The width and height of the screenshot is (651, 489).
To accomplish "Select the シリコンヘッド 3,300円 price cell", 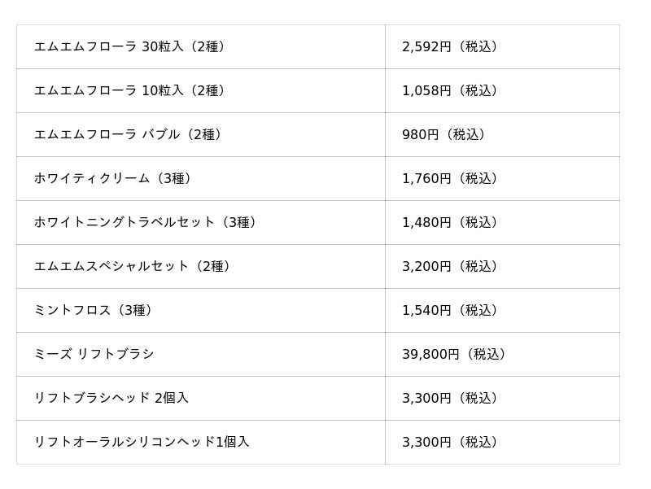I will (502, 443).
